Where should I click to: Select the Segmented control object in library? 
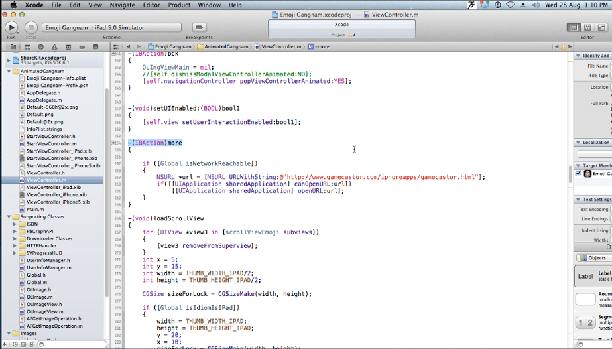tap(593, 323)
